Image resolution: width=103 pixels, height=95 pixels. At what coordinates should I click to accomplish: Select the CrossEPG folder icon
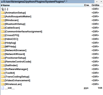[3, 35]
